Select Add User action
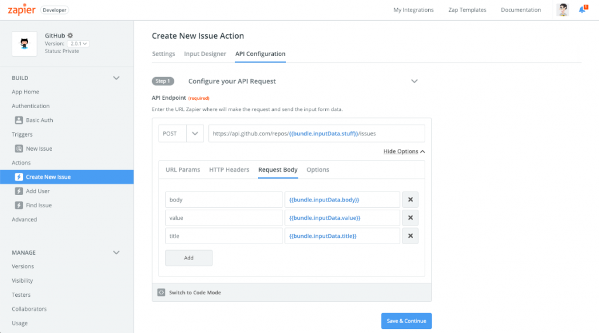The width and height of the screenshot is (599, 333). [x=38, y=191]
